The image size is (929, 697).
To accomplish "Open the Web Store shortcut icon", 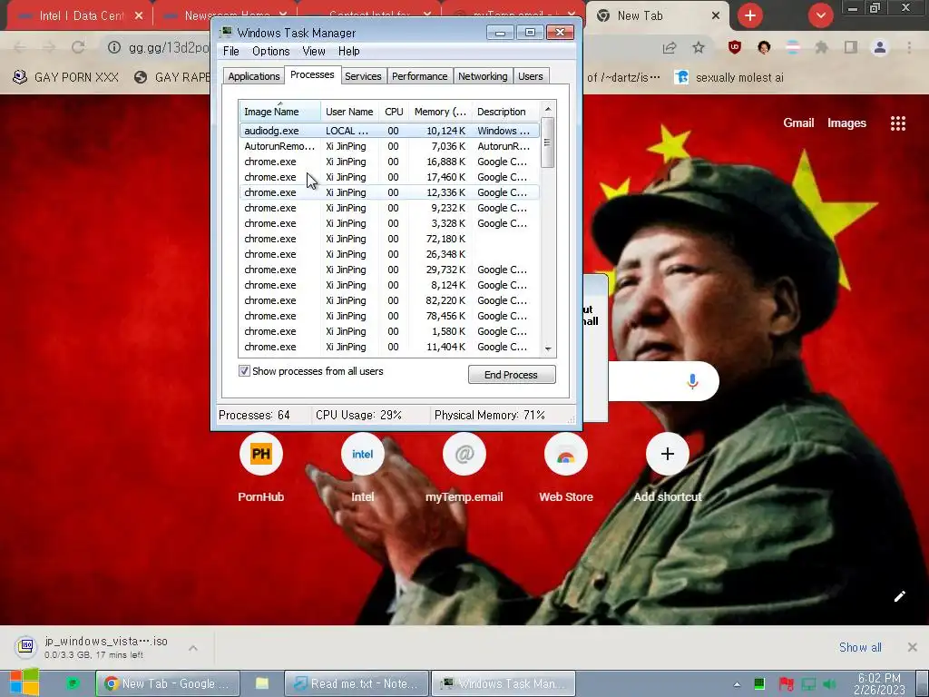I will (x=566, y=454).
